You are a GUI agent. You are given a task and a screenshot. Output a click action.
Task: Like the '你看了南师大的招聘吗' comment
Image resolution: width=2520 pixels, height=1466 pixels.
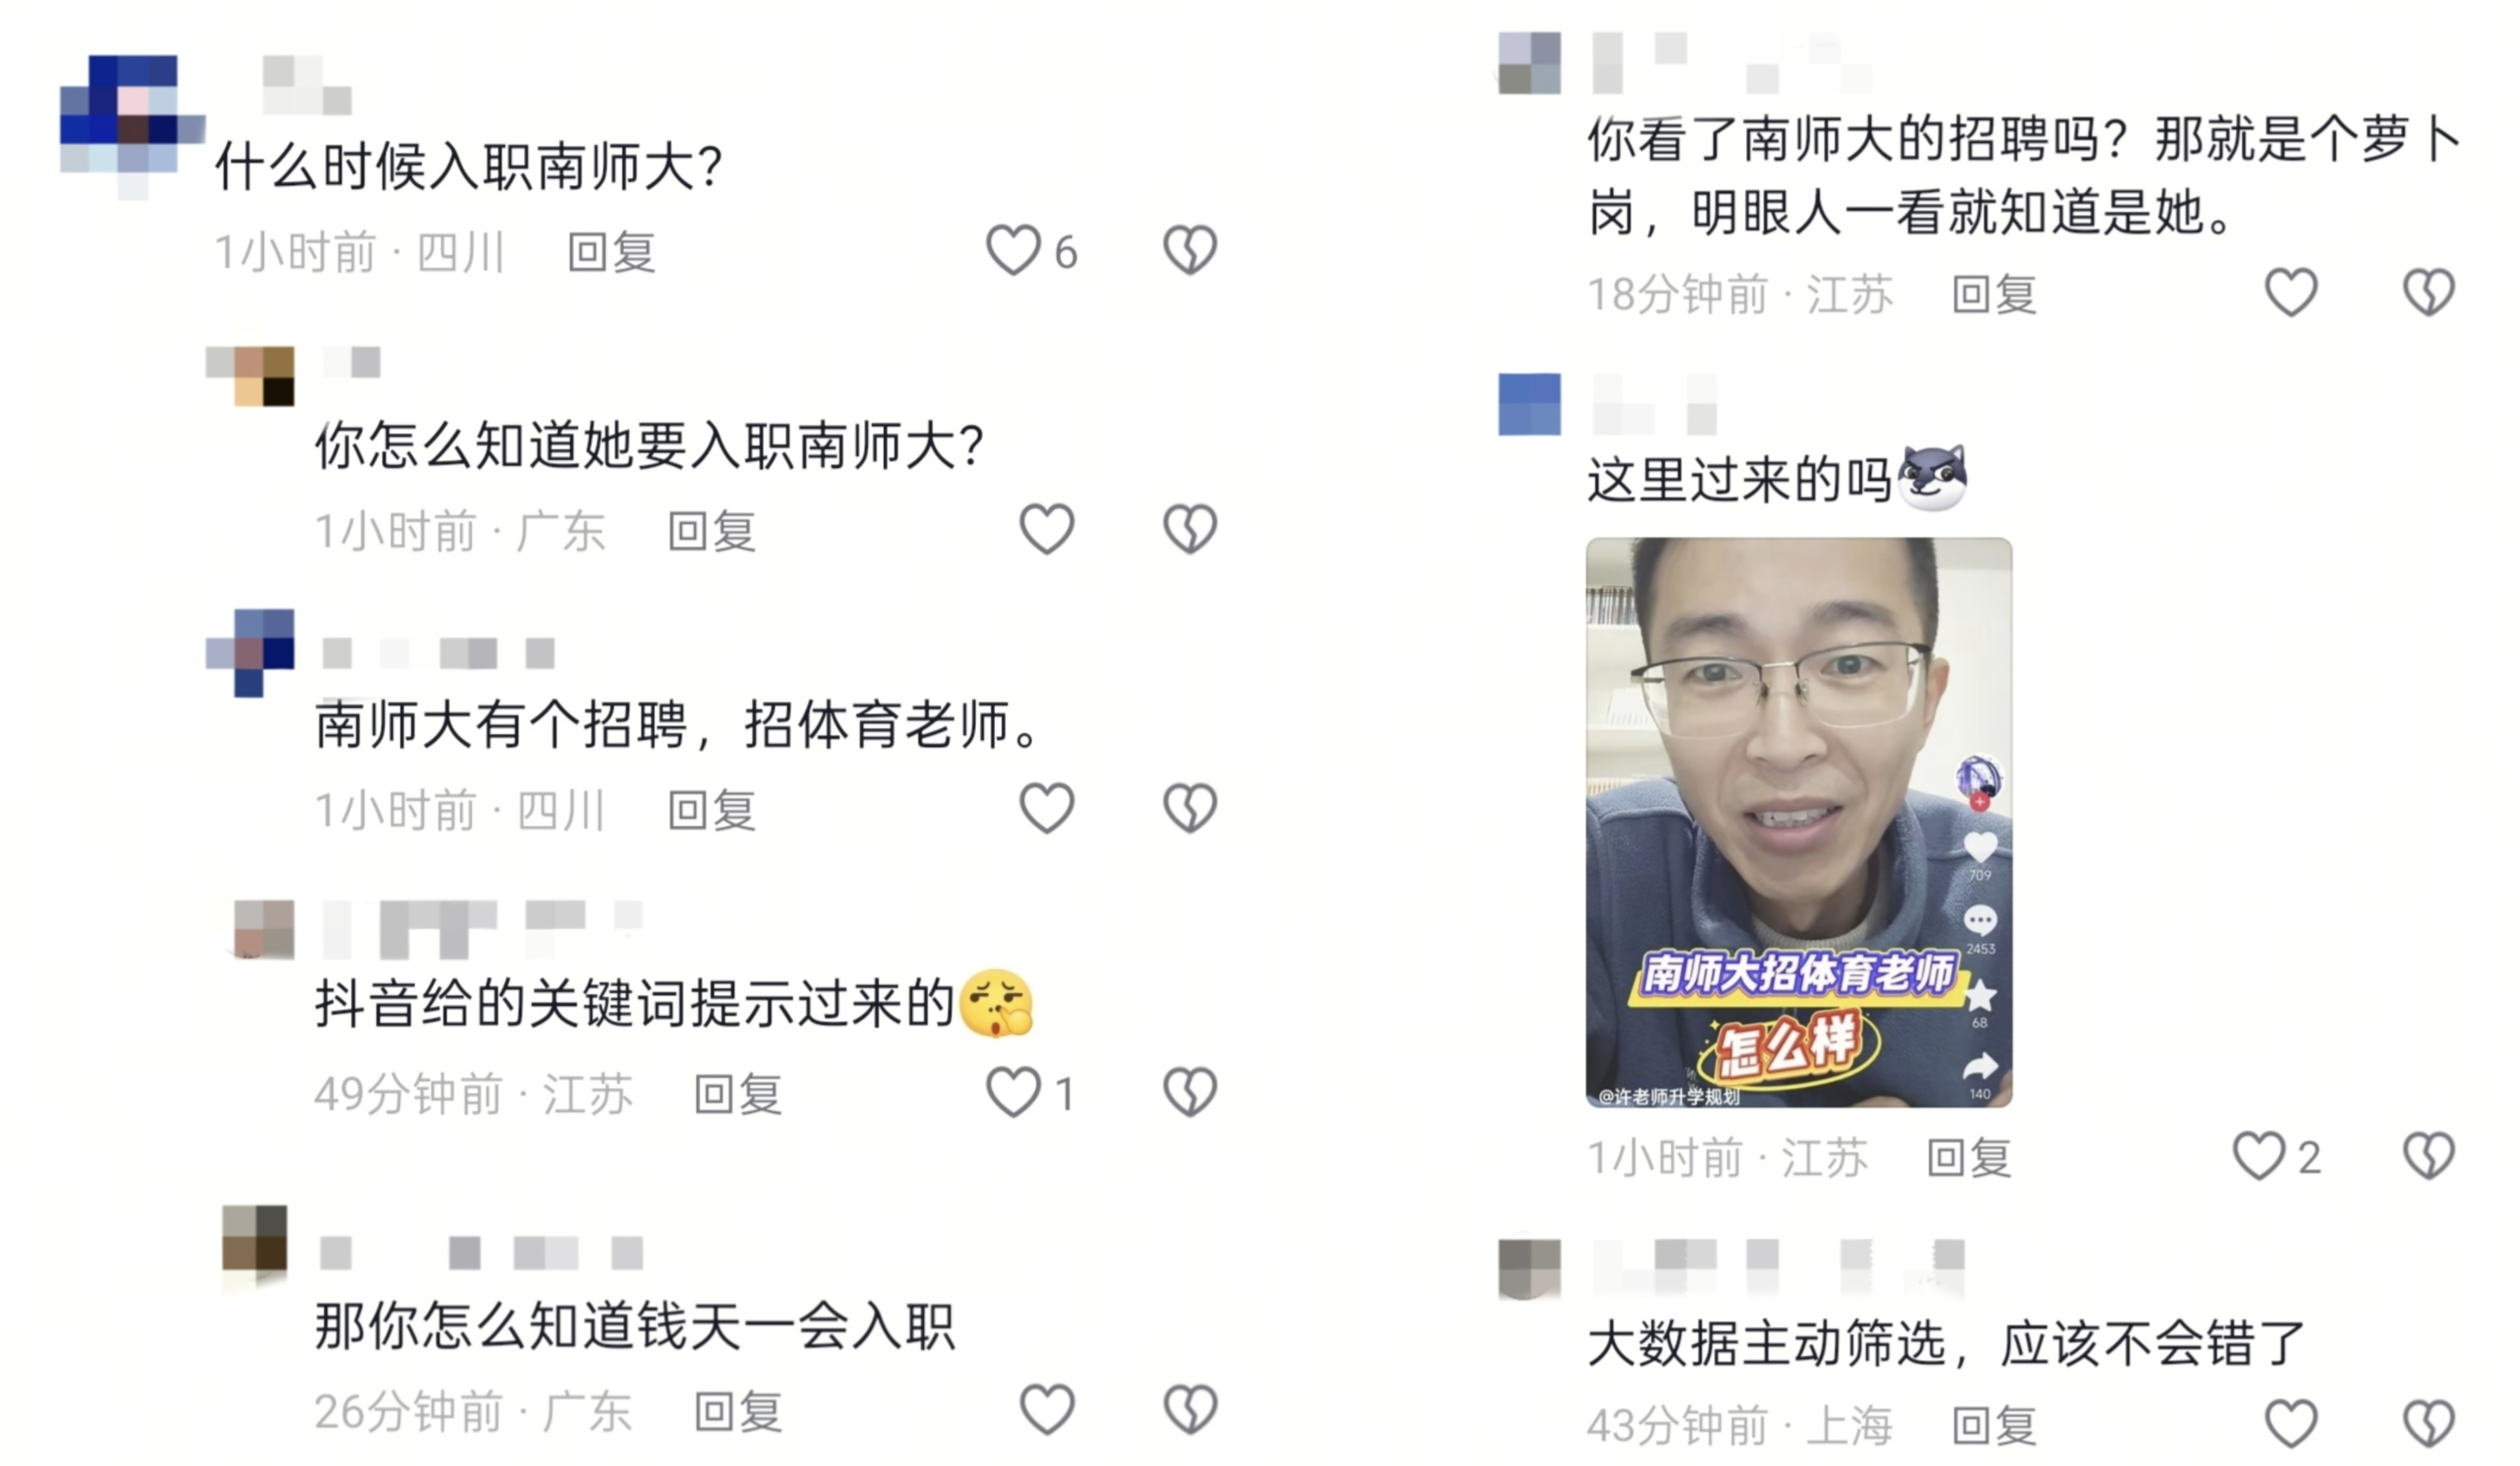[2291, 293]
